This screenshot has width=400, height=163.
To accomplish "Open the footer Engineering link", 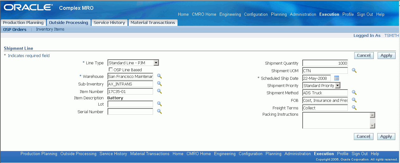I will point(225,154).
